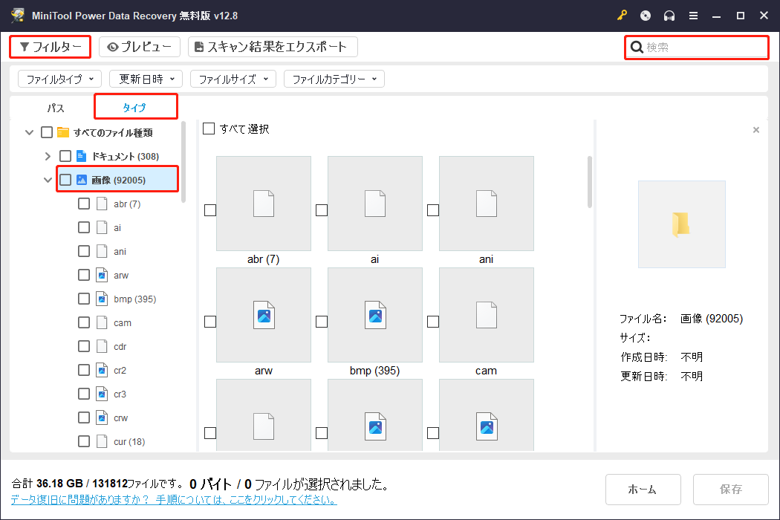The image size is (780, 520).
Task: Open the フィルター filter panel
Action: (50, 46)
